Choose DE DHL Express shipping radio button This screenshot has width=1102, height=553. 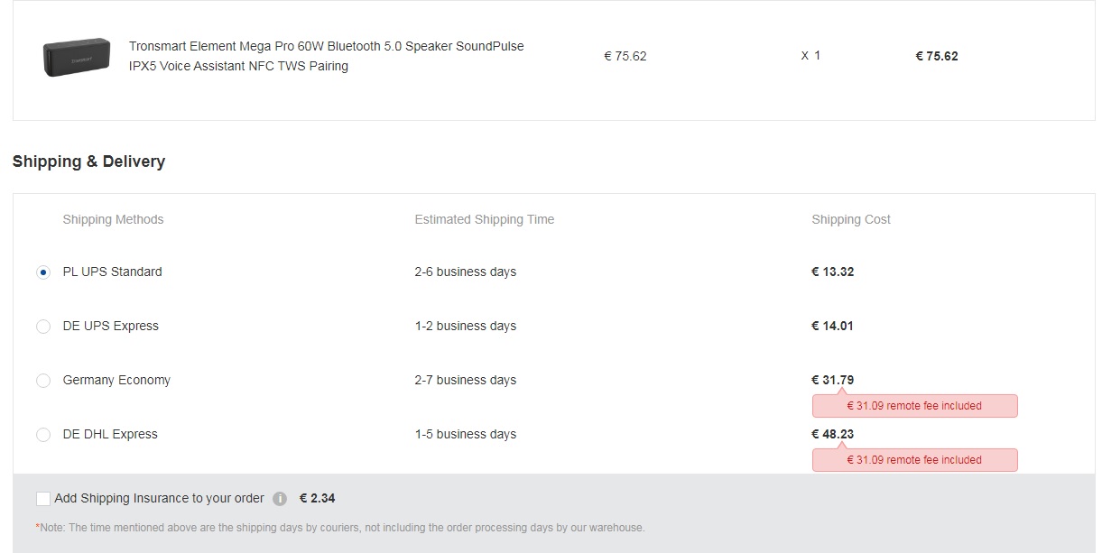[43, 435]
